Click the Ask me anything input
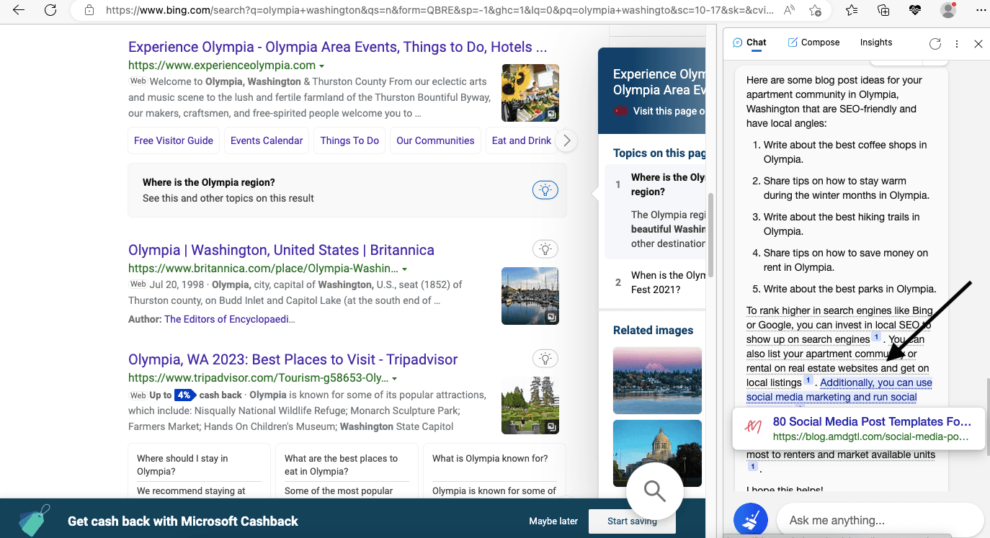Image resolution: width=990 pixels, height=538 pixels. [x=880, y=520]
